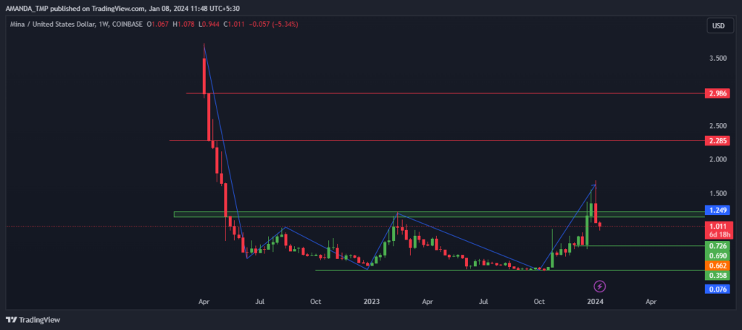742x330 pixels.
Task: Click the first Apr time axis label
Action: (x=204, y=300)
